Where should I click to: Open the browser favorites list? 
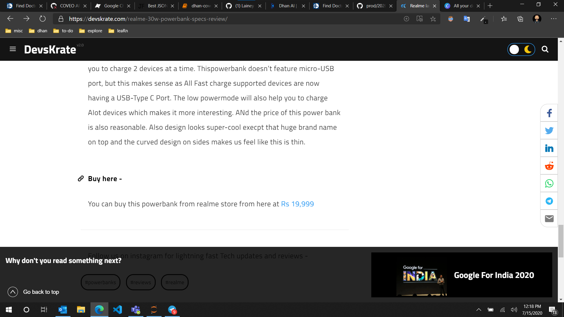tap(504, 19)
